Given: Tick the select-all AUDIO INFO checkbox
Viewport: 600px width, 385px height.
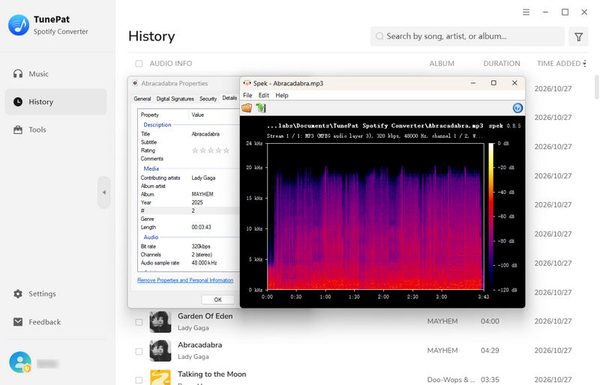Looking at the screenshot, I should [x=139, y=64].
